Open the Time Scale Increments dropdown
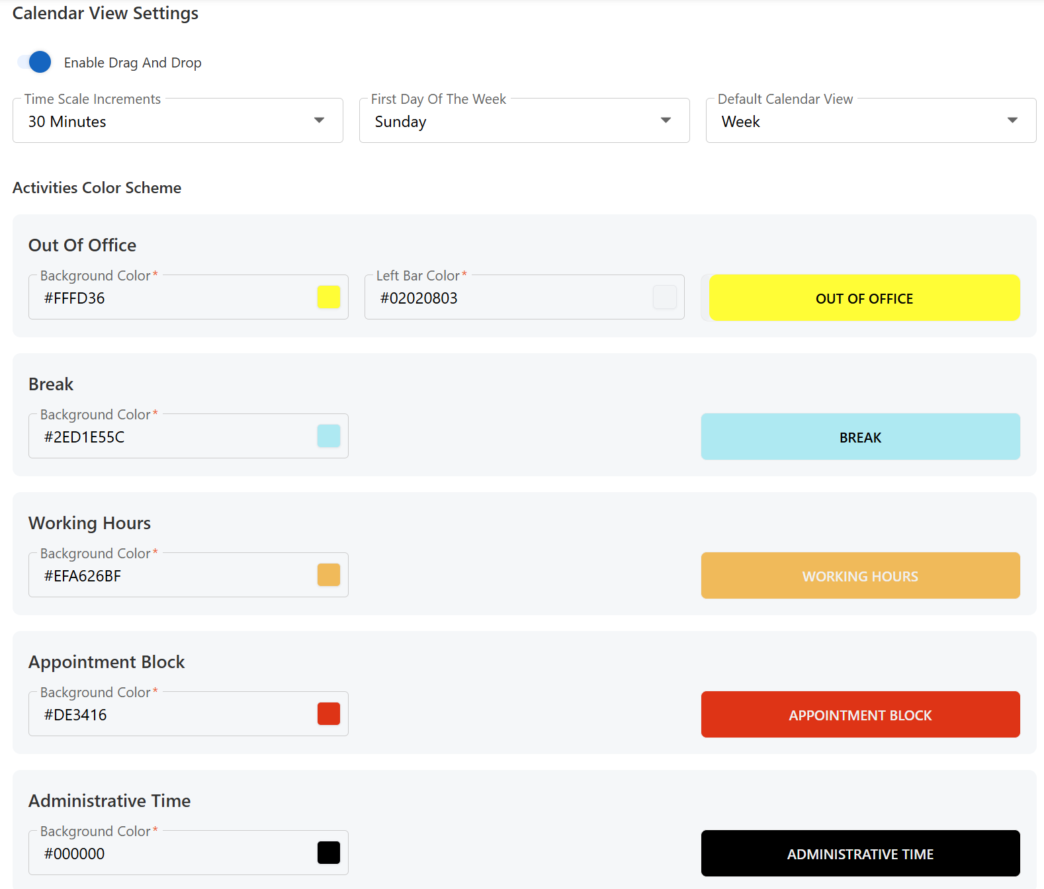Viewport: 1044px width, 889px height. [x=177, y=121]
